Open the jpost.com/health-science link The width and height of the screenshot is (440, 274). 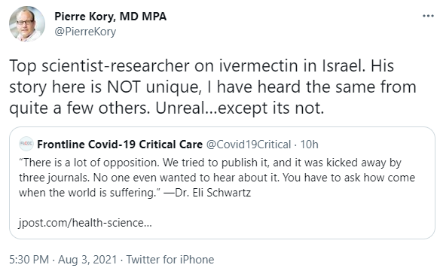pos(85,223)
